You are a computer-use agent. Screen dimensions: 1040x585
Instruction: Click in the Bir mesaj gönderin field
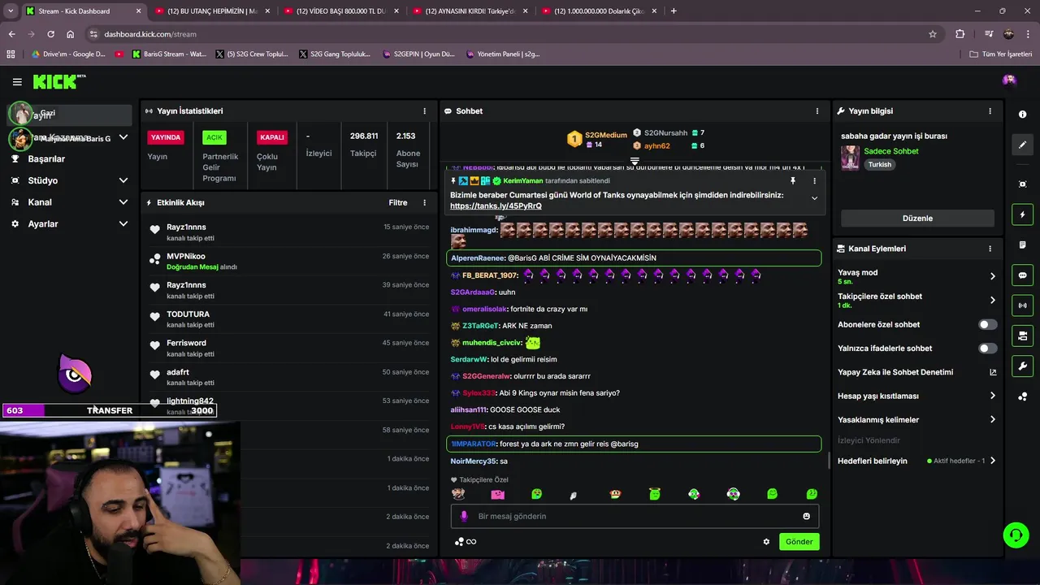(x=635, y=516)
